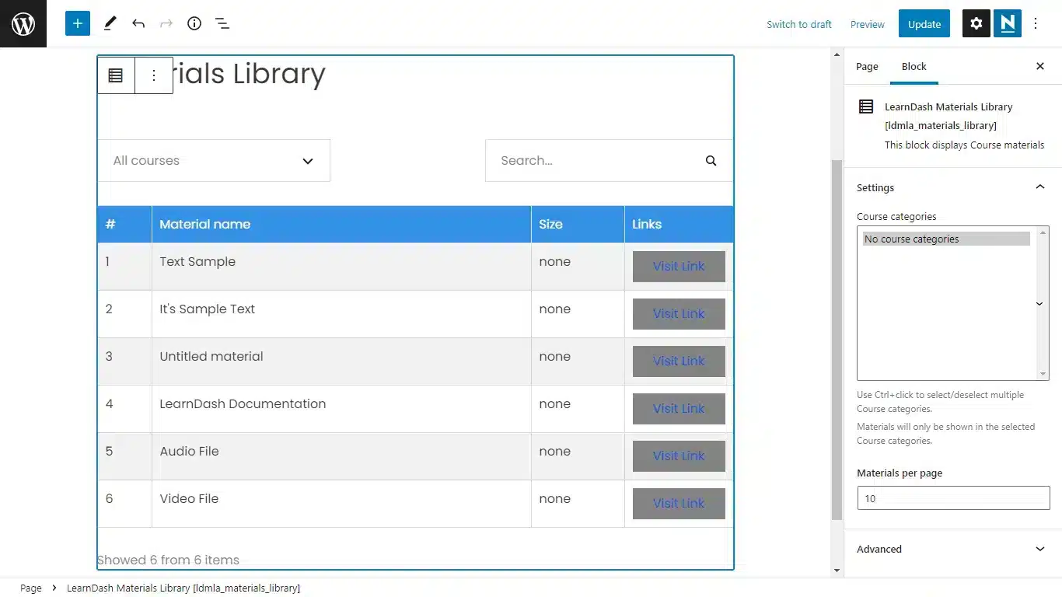Open the WordPress logo menu
The width and height of the screenshot is (1062, 597).
tap(23, 23)
